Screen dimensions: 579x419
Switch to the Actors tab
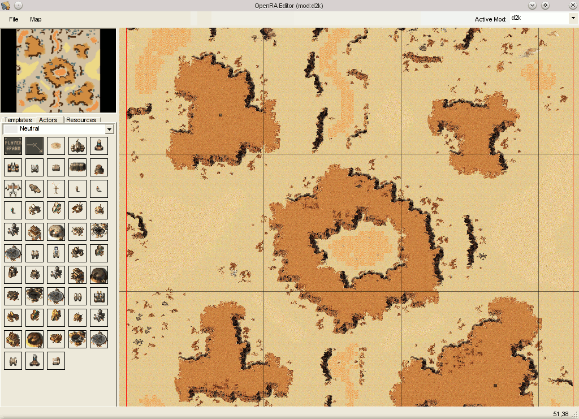(x=48, y=120)
